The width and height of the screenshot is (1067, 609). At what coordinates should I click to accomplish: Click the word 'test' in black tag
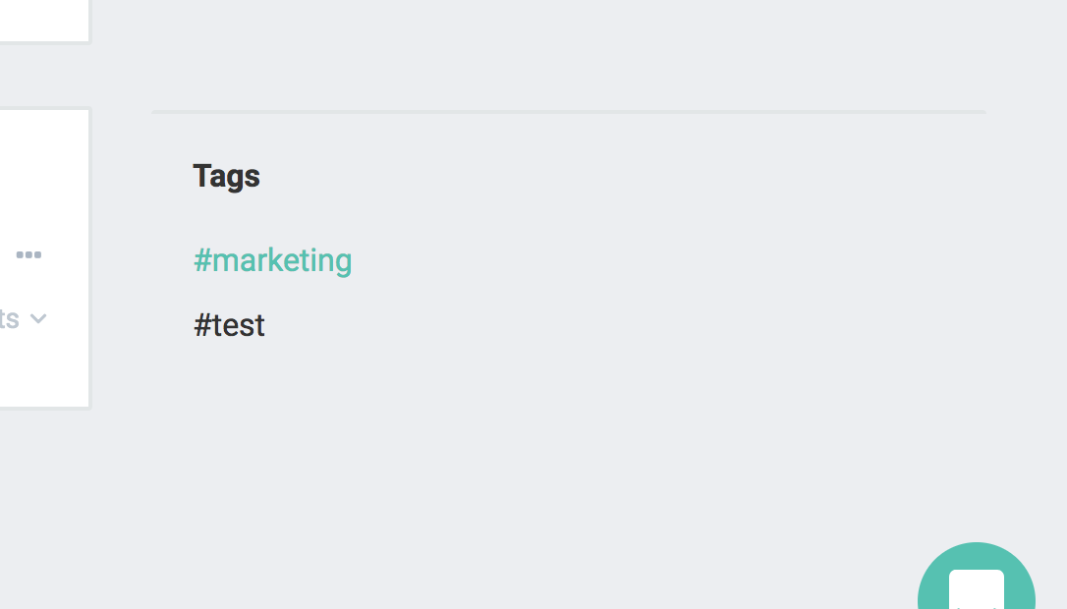pos(239,325)
